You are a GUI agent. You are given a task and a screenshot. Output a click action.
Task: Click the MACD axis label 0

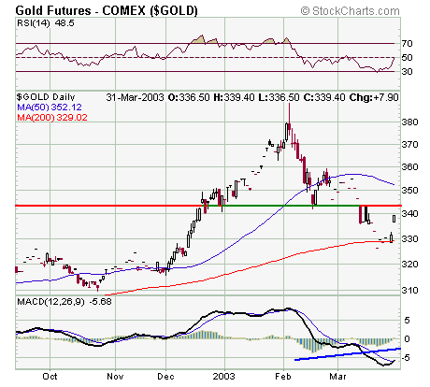[x=407, y=338]
